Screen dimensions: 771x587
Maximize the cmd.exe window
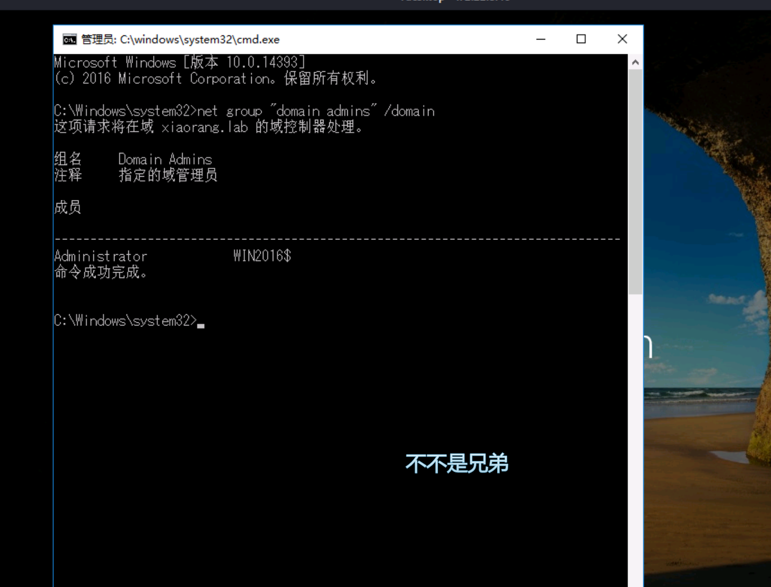click(581, 40)
